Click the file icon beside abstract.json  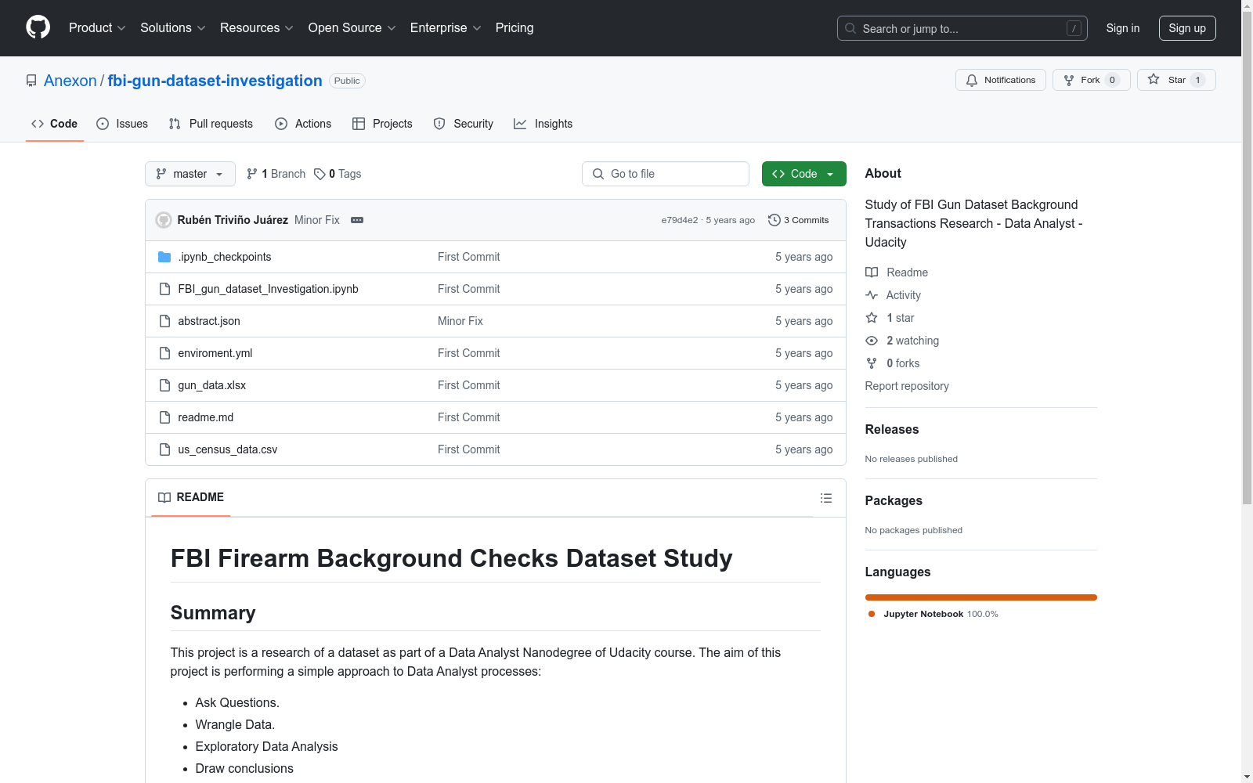164,321
